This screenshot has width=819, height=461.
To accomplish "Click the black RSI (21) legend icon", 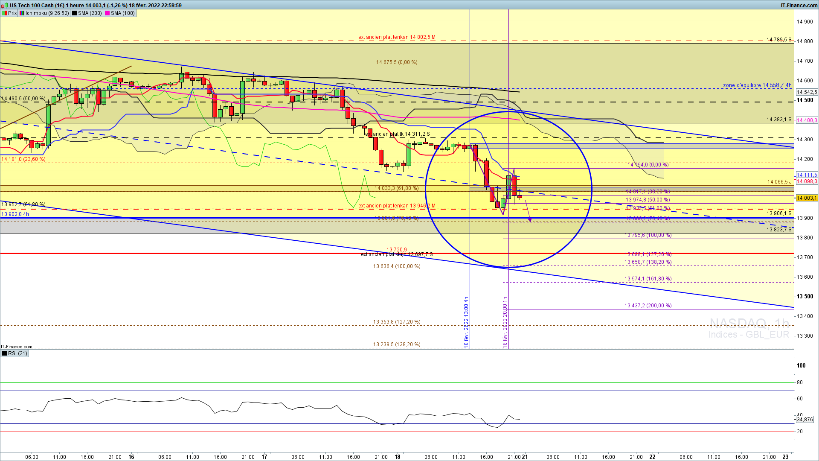I will (4, 353).
